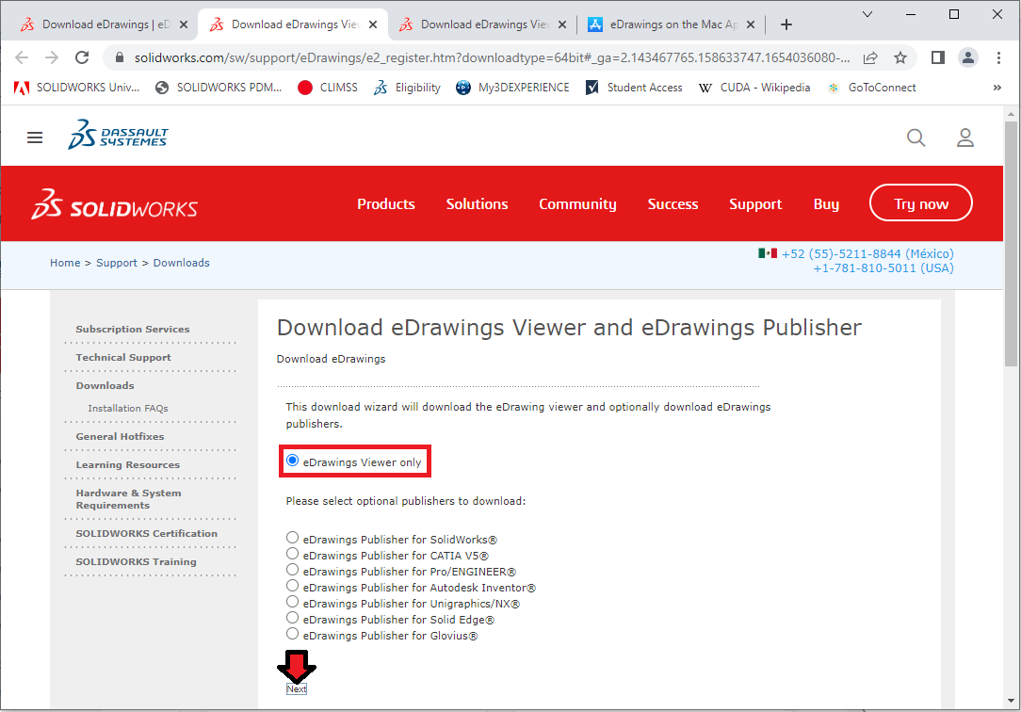
Task: Open the site search magnifier
Action: tap(916, 138)
